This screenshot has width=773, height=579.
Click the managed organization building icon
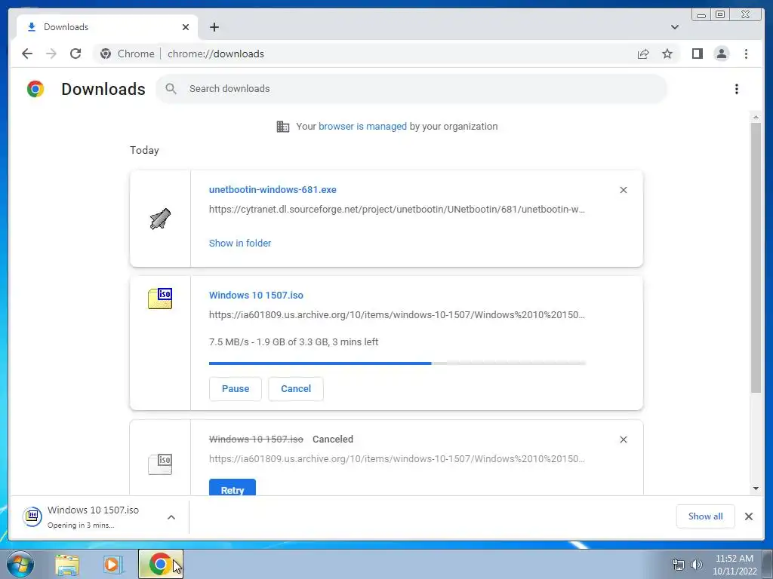tap(283, 127)
